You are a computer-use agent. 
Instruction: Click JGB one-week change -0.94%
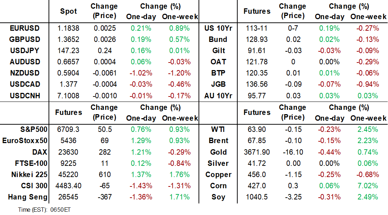click(x=368, y=85)
